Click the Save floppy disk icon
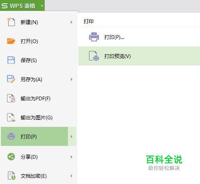Image resolution: width=200 pixels, height=184 pixels. click(11, 60)
